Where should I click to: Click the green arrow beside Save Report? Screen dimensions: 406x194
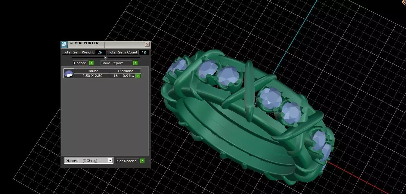point(135,63)
